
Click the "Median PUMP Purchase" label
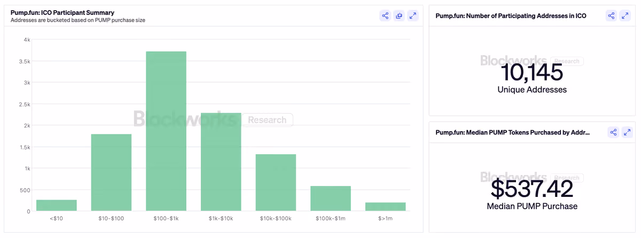[532, 206]
